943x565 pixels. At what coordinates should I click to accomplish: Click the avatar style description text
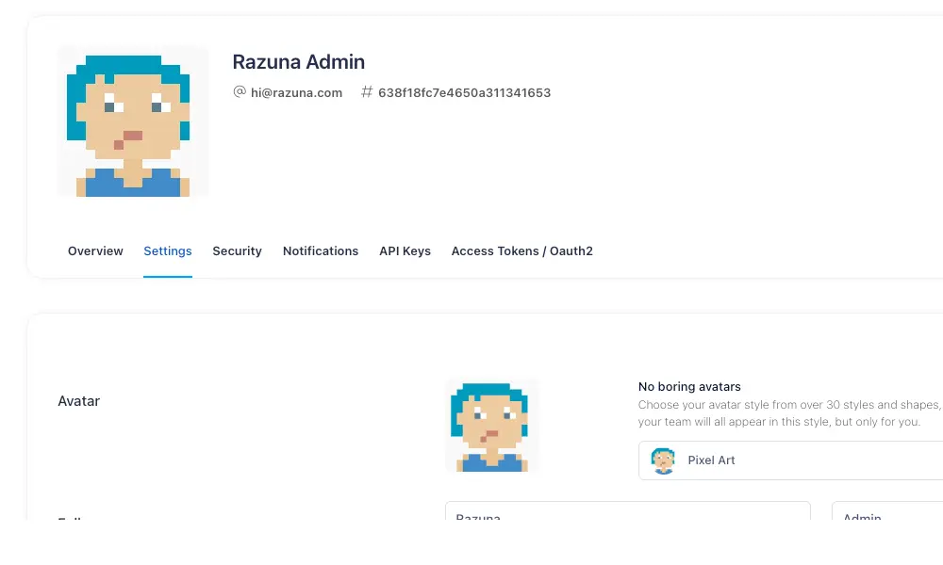point(788,413)
